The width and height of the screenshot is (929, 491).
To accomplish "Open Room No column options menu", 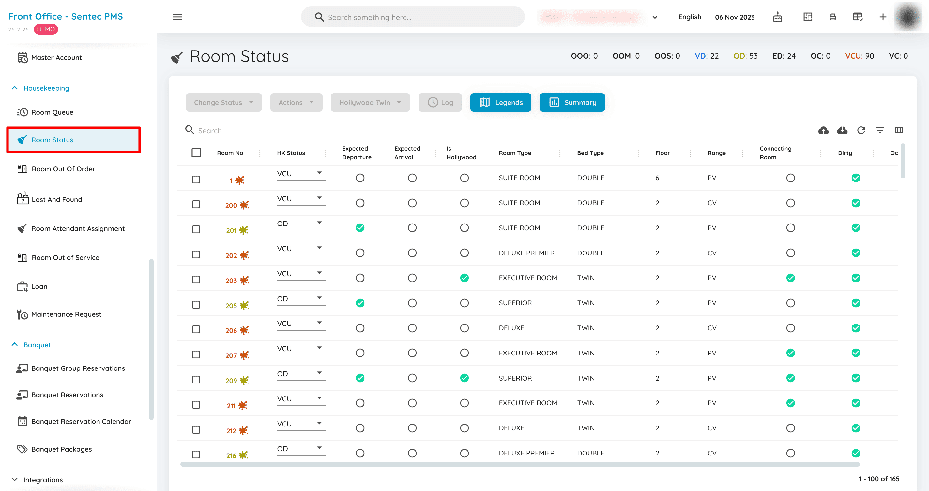I will [x=260, y=153].
